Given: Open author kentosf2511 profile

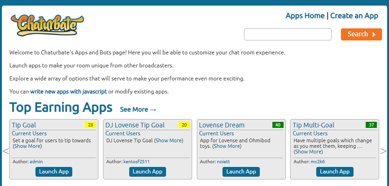Looking at the screenshot, I should [x=136, y=162].
